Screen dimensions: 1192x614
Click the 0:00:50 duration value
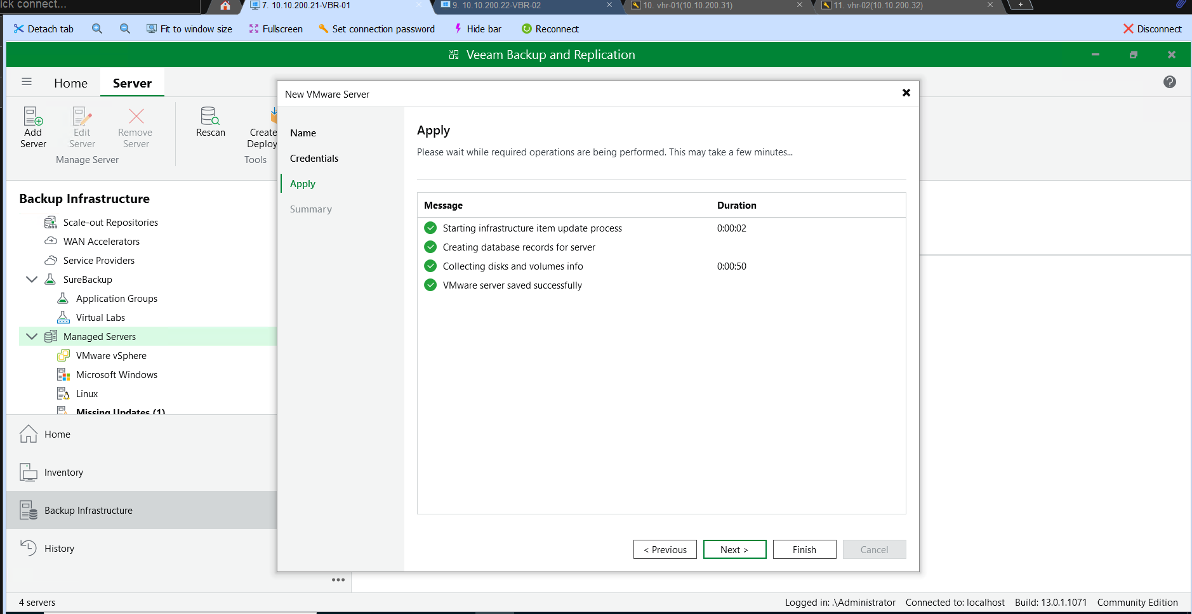point(732,266)
